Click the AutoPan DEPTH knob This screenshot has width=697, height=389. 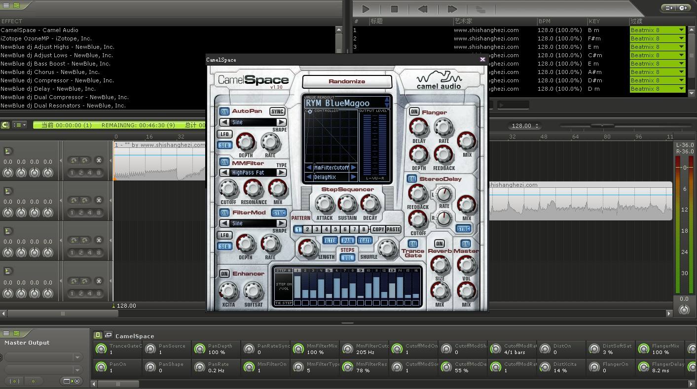(x=246, y=142)
